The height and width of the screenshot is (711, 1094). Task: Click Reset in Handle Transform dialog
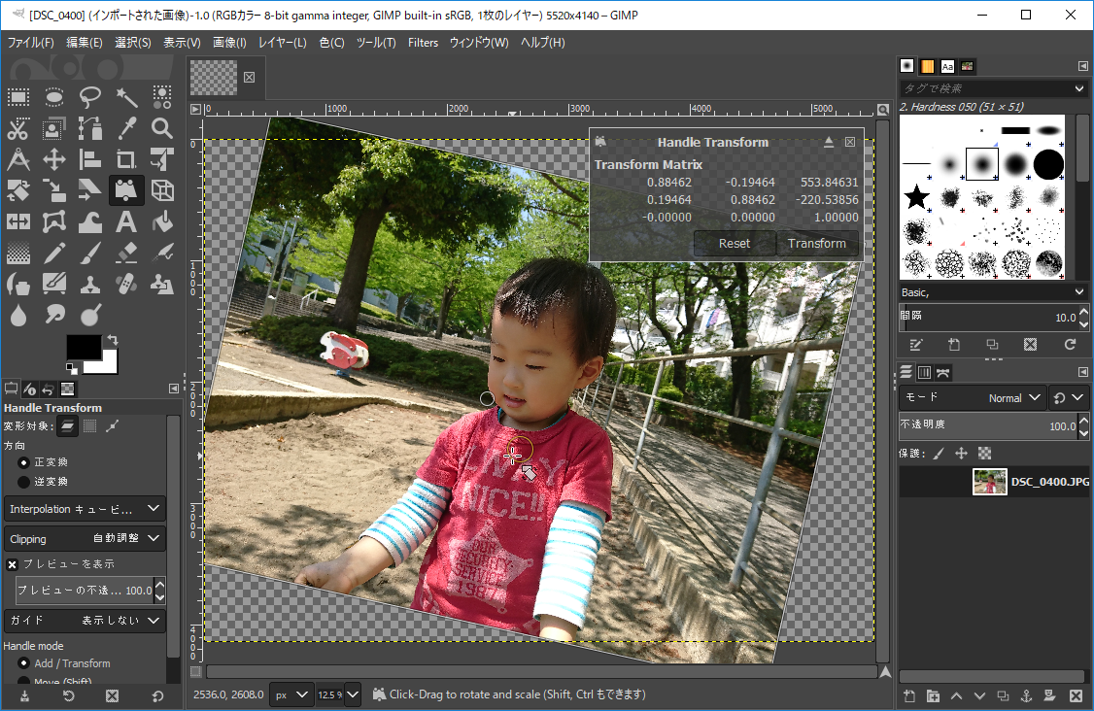pyautogui.click(x=734, y=244)
